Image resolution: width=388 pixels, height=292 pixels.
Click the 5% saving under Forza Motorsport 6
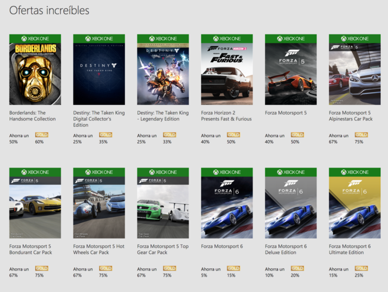(204, 275)
